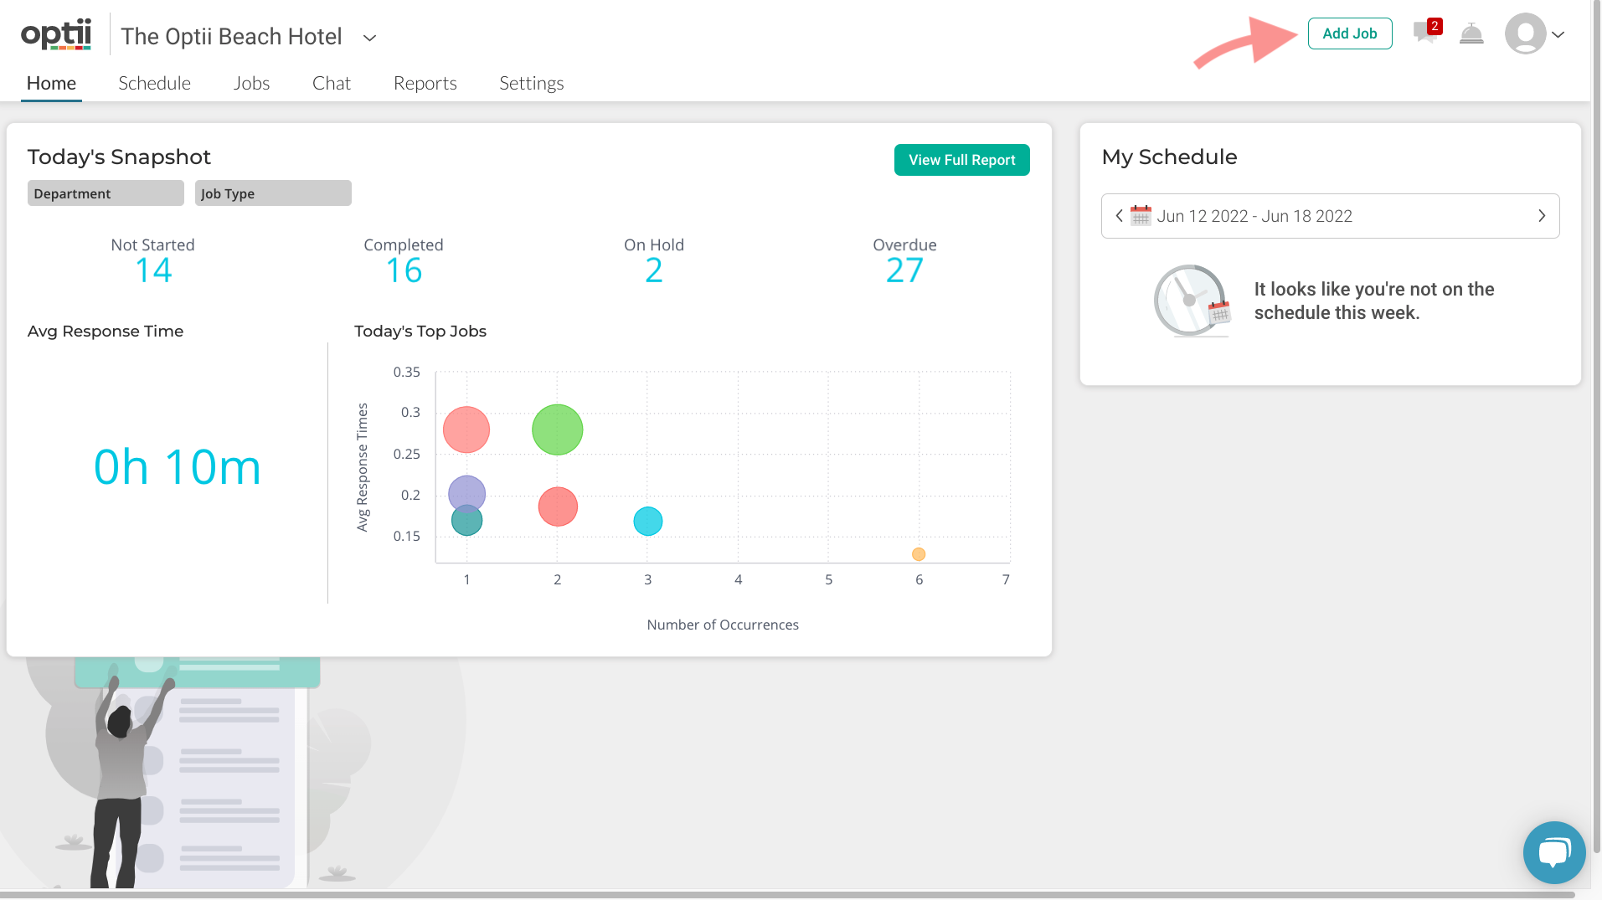Click View Full Report button

961,160
